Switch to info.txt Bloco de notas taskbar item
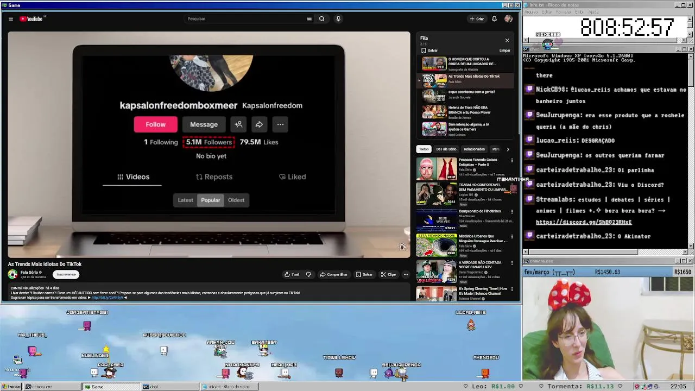Screen dimensions: 695x391 click(x=229, y=387)
